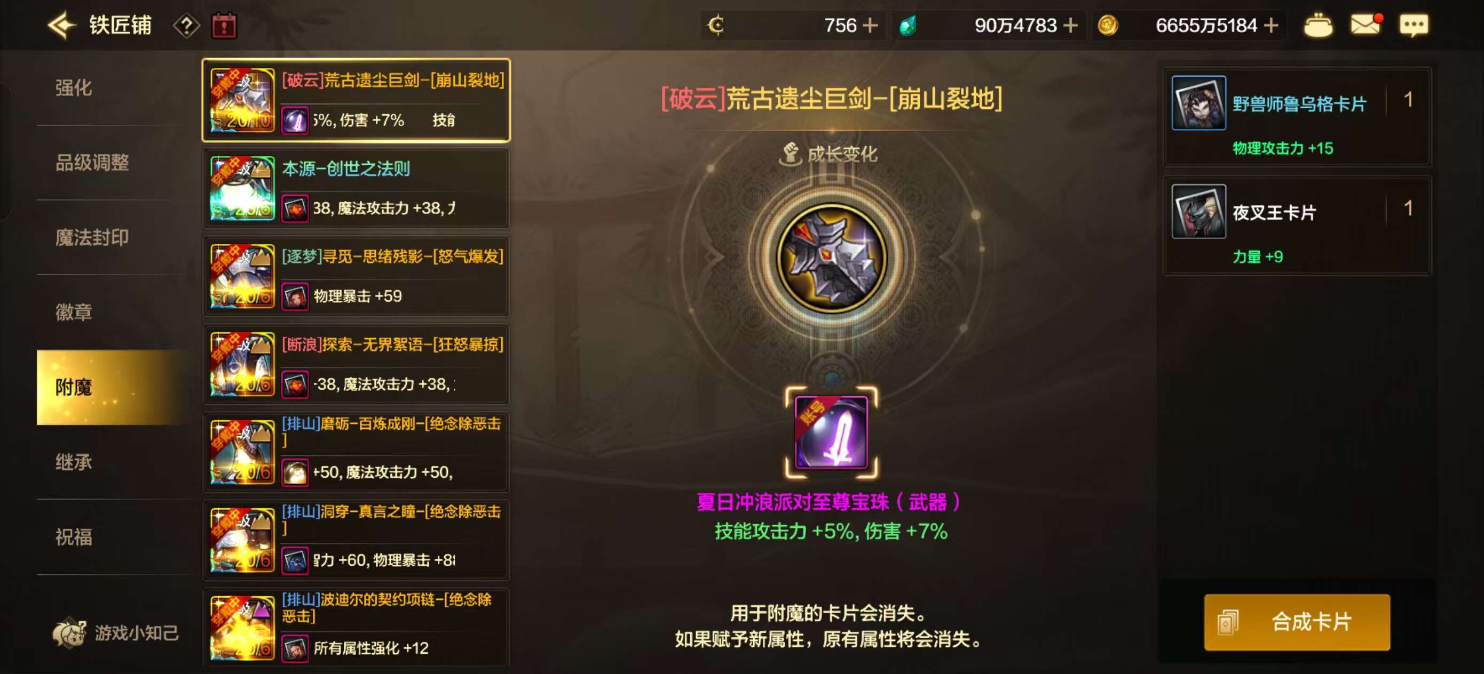Screen dimensions: 1484x674
Task: Select 本源-创世之法则 equipment entry
Action: 356,188
